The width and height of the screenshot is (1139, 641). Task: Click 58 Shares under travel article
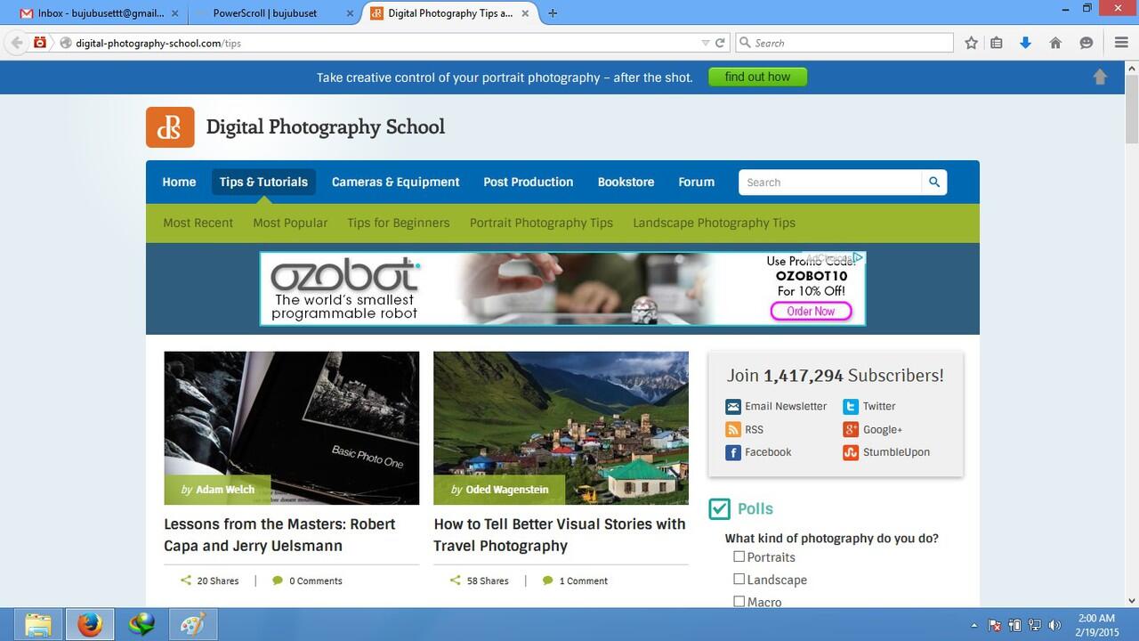[479, 580]
